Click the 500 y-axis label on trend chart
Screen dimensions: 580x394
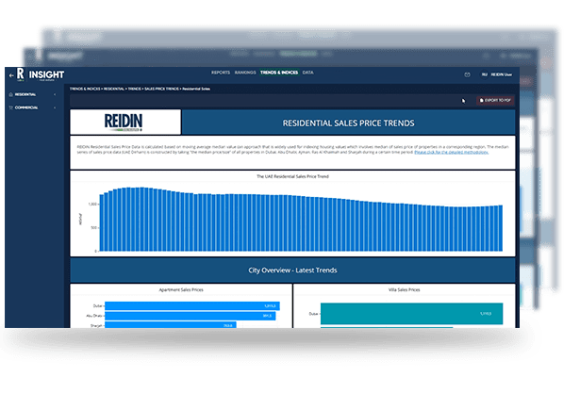(x=94, y=228)
